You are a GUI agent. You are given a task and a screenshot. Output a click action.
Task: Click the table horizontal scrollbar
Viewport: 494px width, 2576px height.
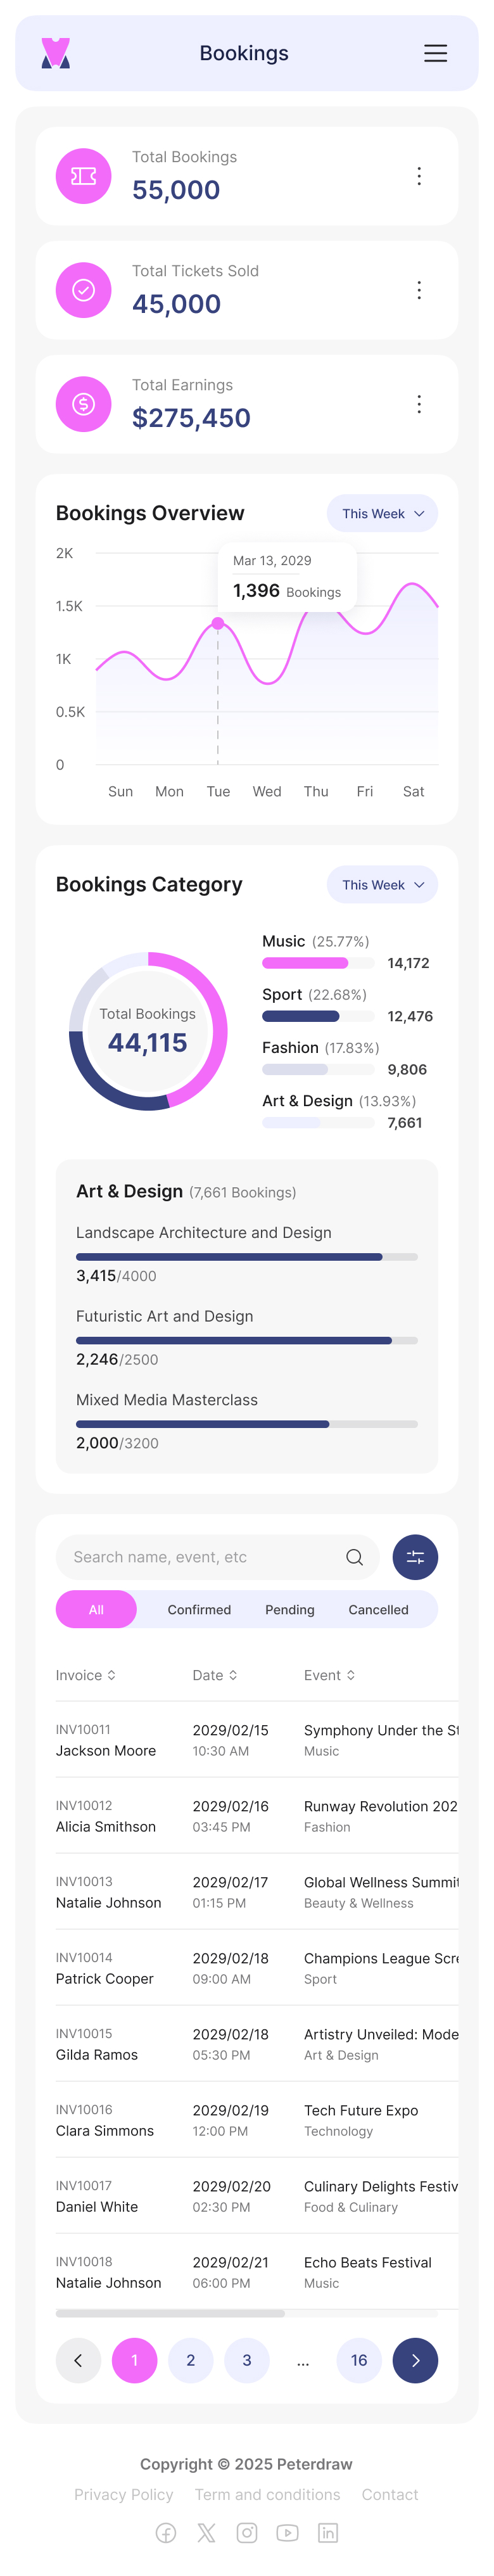pos(170,2313)
